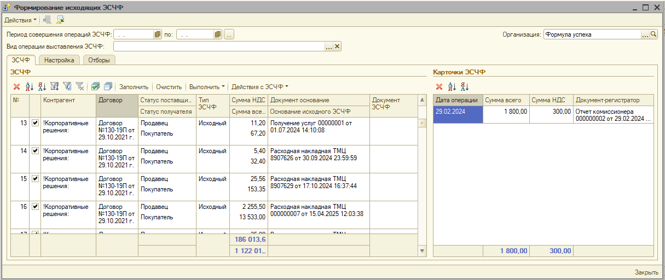The height and width of the screenshot is (280, 665).
Task: Check all rows in the ЭСЧФ list
Action: point(95,86)
